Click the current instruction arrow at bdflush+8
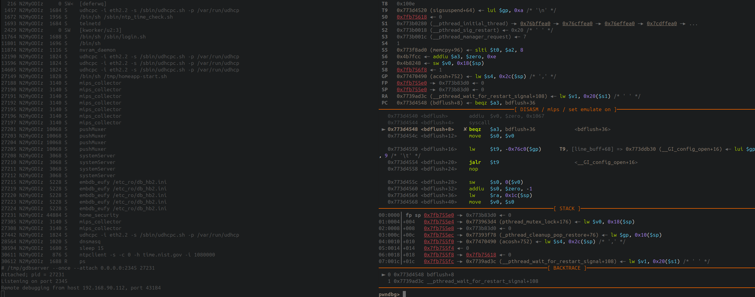755x297 pixels. (384, 129)
